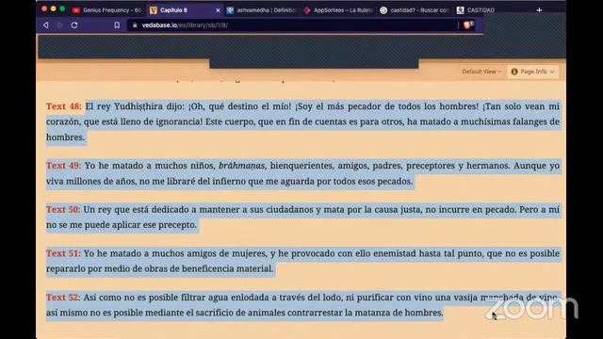603x339 pixels.
Task: Go back using browser back arrow
Action: 46,25
